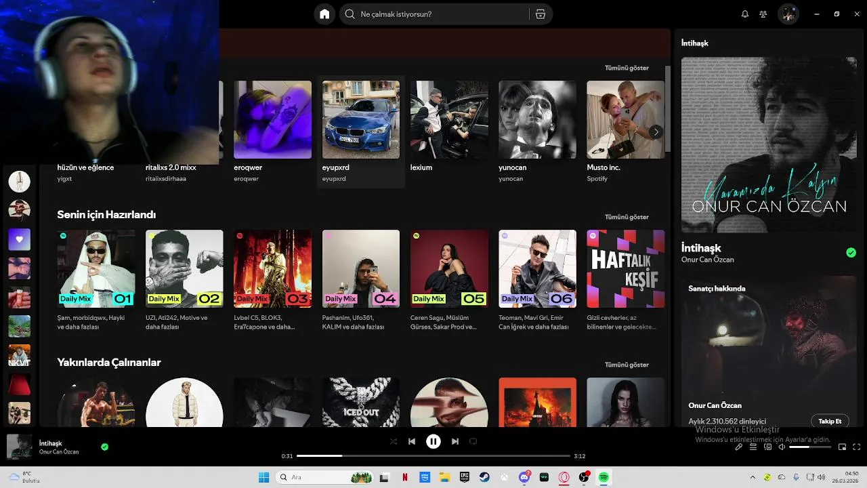Open the Windows Start menu
The height and width of the screenshot is (488, 867).
click(x=263, y=477)
